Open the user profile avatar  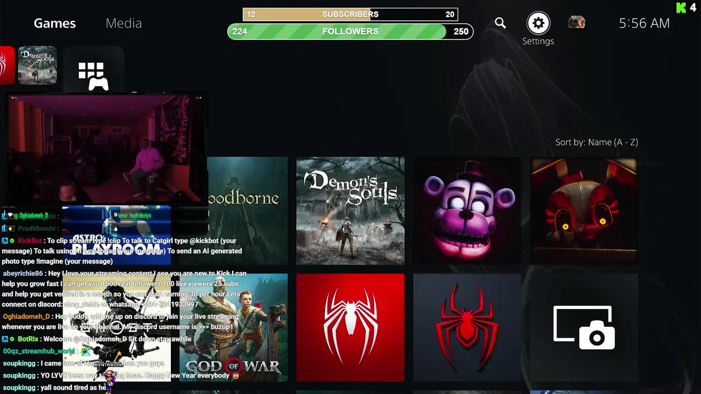576,22
